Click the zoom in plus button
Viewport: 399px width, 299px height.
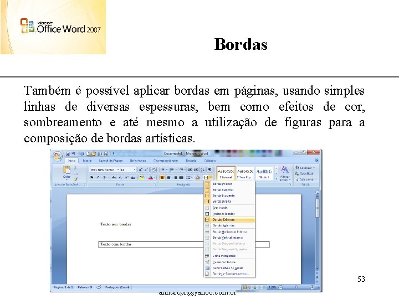312,287
